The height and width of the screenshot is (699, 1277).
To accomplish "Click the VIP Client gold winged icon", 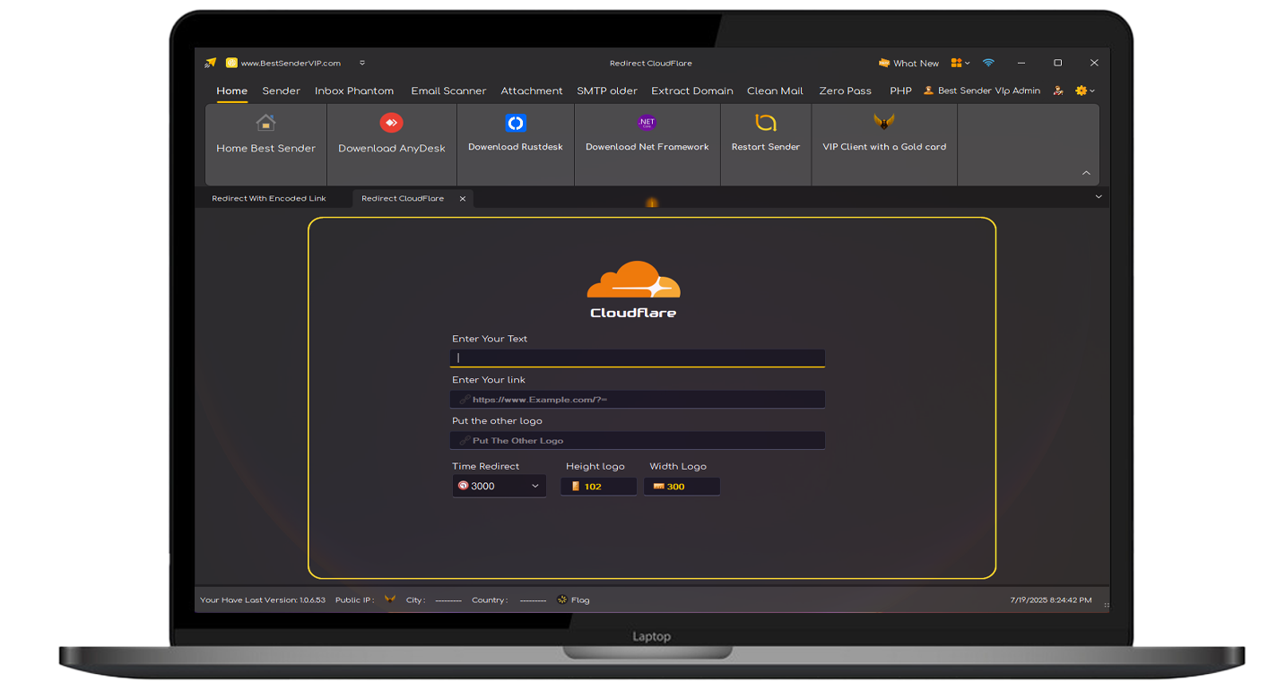I will 884,121.
